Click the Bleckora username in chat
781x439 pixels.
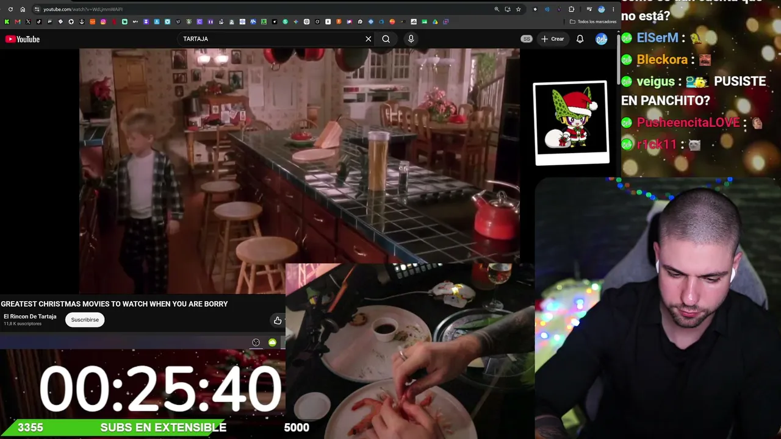tap(663, 60)
